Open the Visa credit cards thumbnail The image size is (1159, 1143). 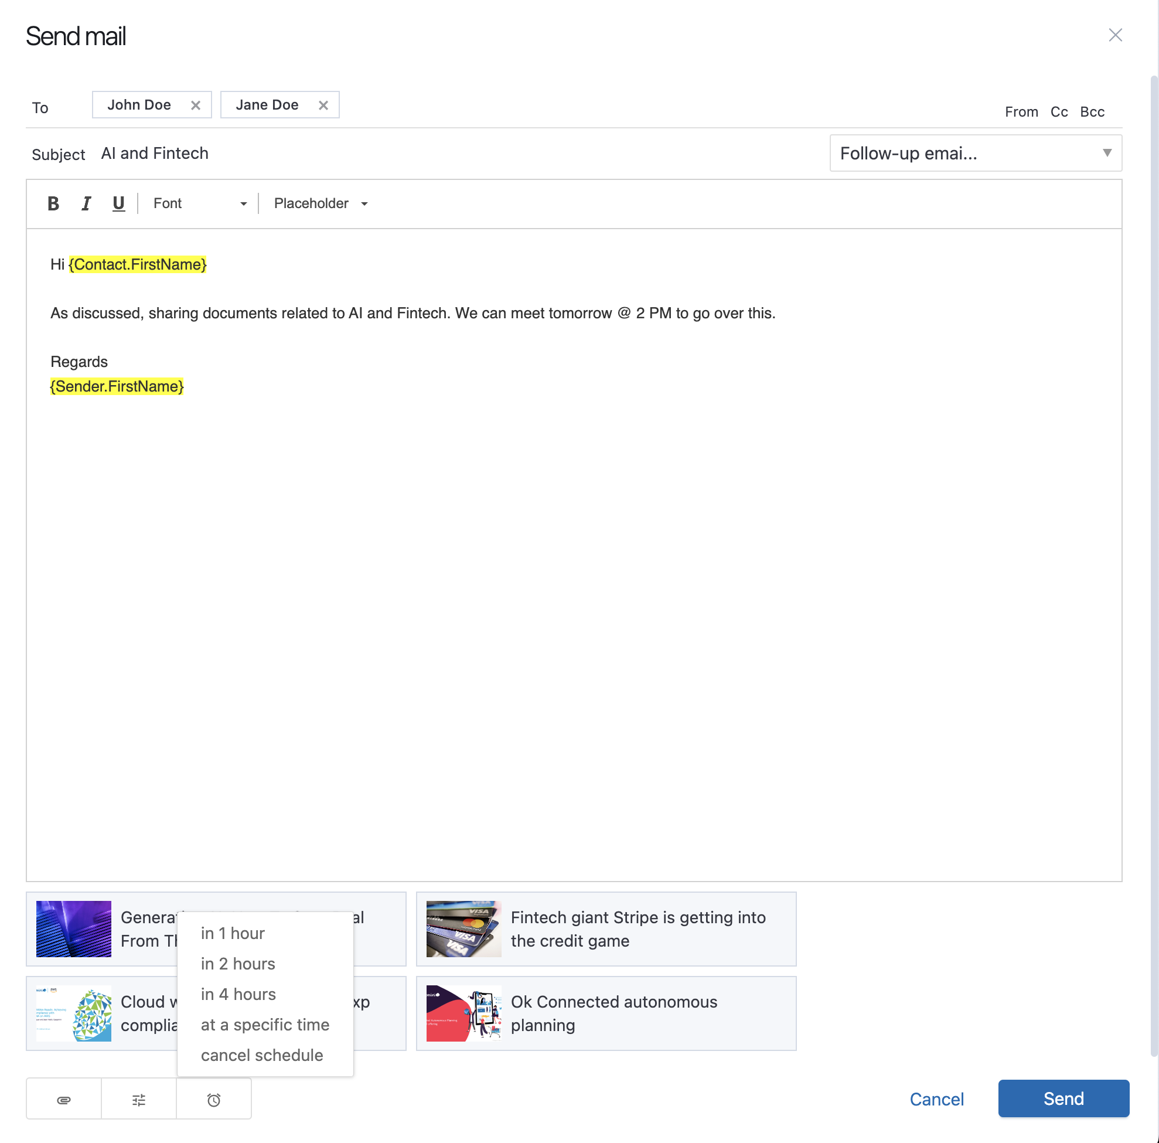point(463,929)
